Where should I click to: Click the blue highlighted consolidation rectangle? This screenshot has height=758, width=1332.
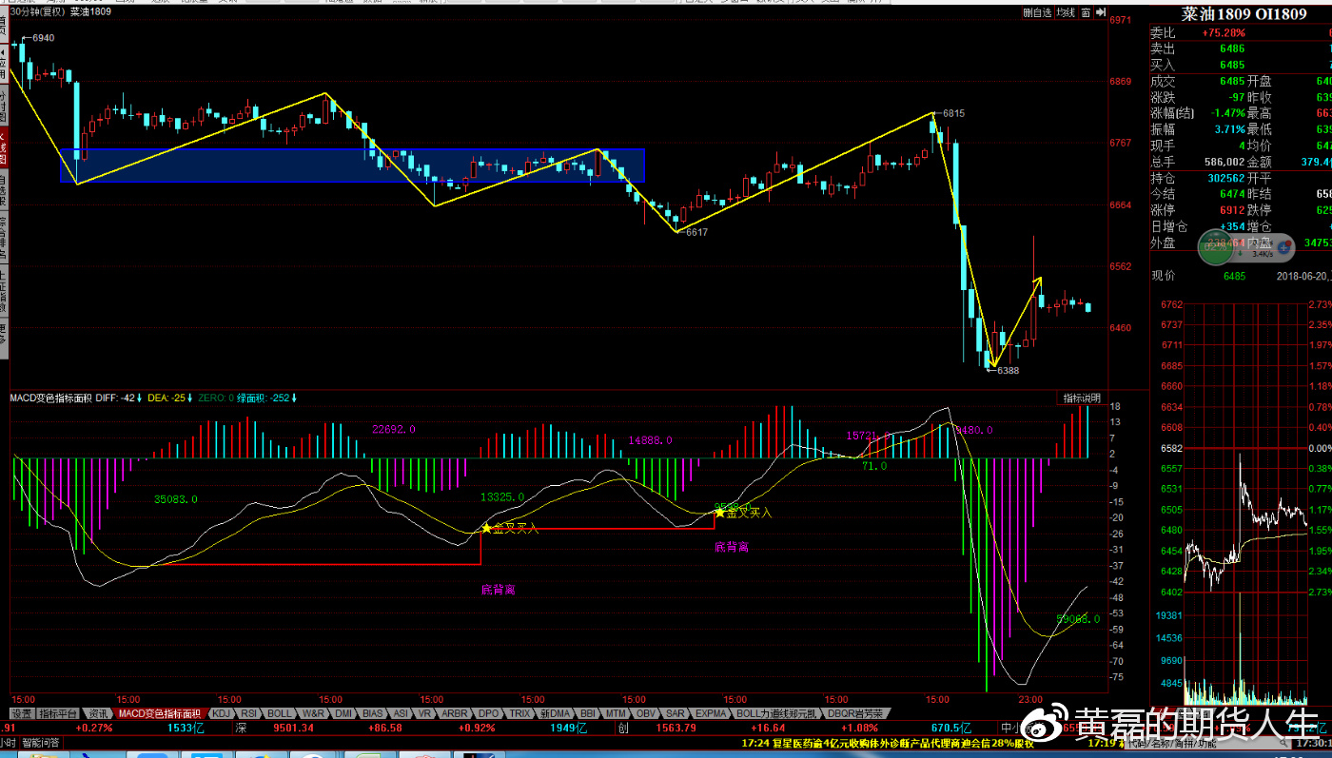pos(352,165)
